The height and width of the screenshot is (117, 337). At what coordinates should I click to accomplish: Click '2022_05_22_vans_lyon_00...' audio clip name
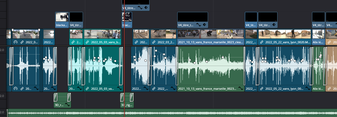click(x=284, y=88)
